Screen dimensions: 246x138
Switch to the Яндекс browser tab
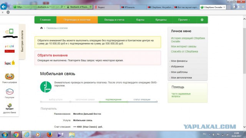pyautogui.click(x=107, y=7)
